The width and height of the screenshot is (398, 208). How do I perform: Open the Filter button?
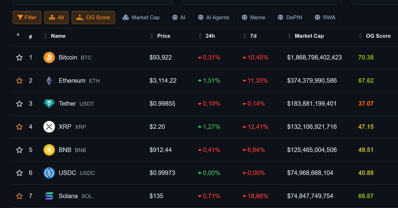[27, 18]
